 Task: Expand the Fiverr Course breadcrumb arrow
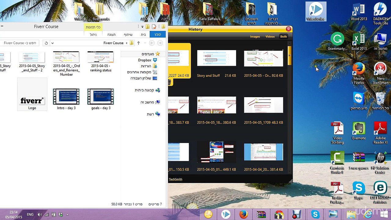pyautogui.click(x=126, y=43)
